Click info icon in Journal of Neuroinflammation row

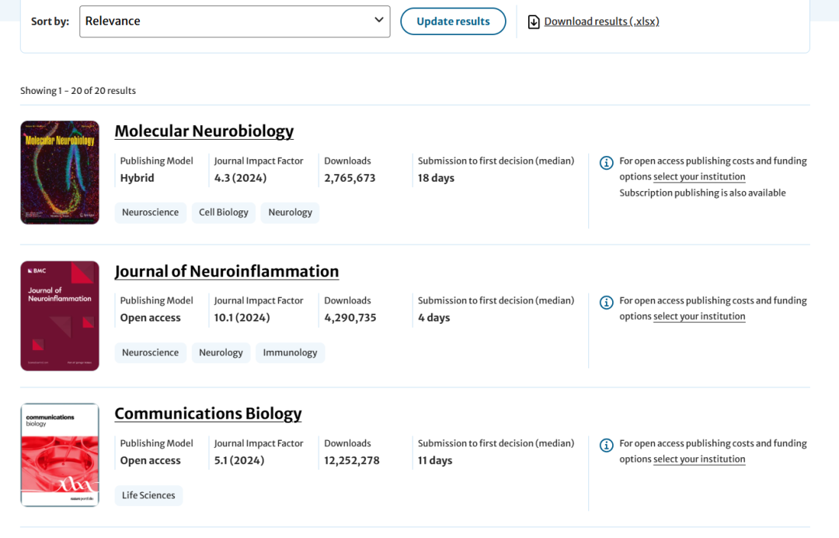(x=607, y=302)
